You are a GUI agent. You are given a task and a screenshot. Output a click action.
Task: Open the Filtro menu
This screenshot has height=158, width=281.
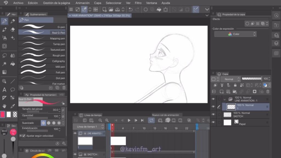click(x=138, y=3)
